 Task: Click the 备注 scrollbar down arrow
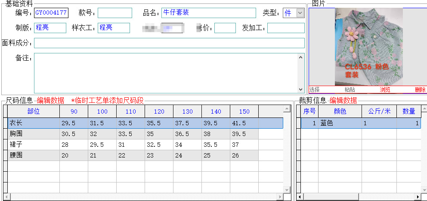(x=300, y=90)
